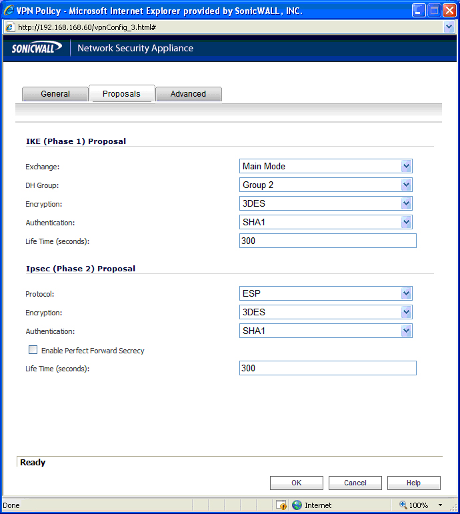Click the 'Done' status bar text

[x=11, y=505]
